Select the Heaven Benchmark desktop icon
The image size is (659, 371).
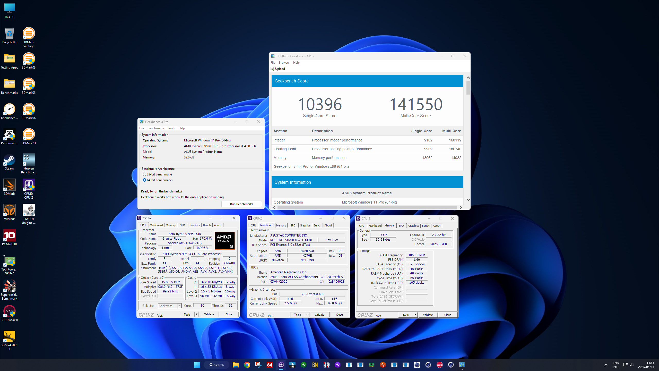tap(29, 164)
